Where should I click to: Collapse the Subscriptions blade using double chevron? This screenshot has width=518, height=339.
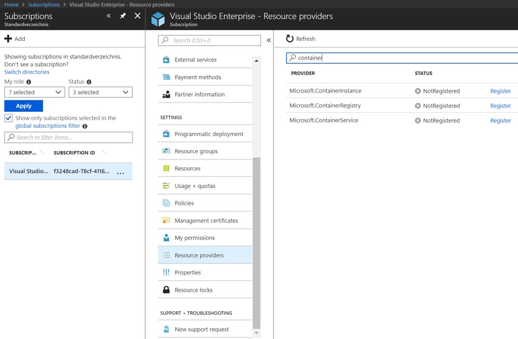point(109,16)
